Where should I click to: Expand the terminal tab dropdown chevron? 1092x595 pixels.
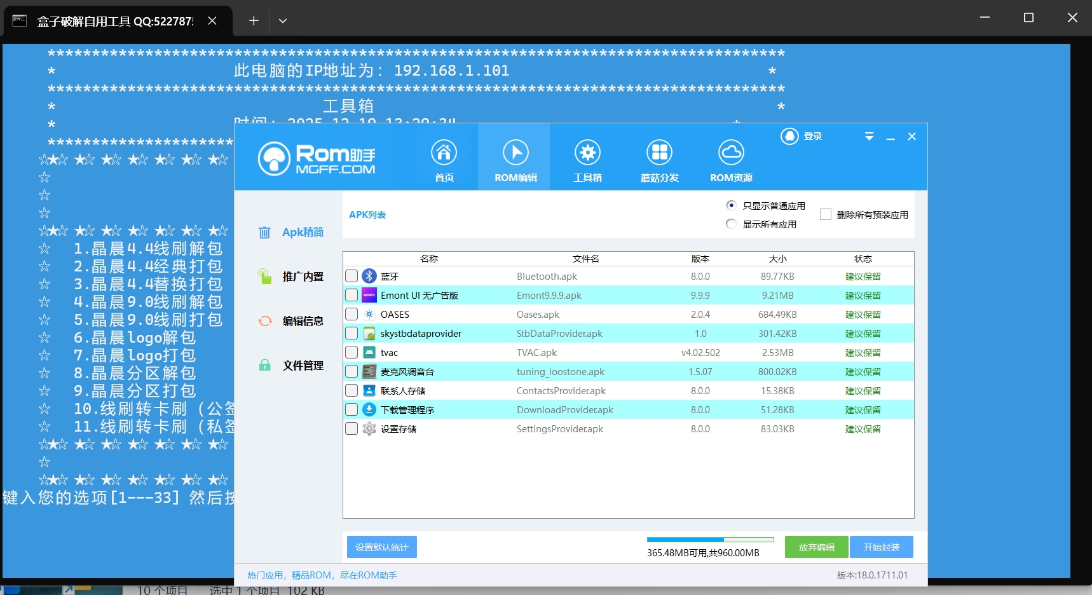[x=283, y=21]
